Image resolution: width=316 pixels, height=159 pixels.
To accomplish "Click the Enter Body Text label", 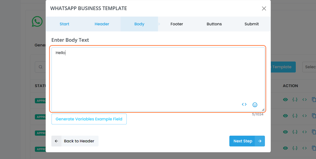I will coord(70,40).
